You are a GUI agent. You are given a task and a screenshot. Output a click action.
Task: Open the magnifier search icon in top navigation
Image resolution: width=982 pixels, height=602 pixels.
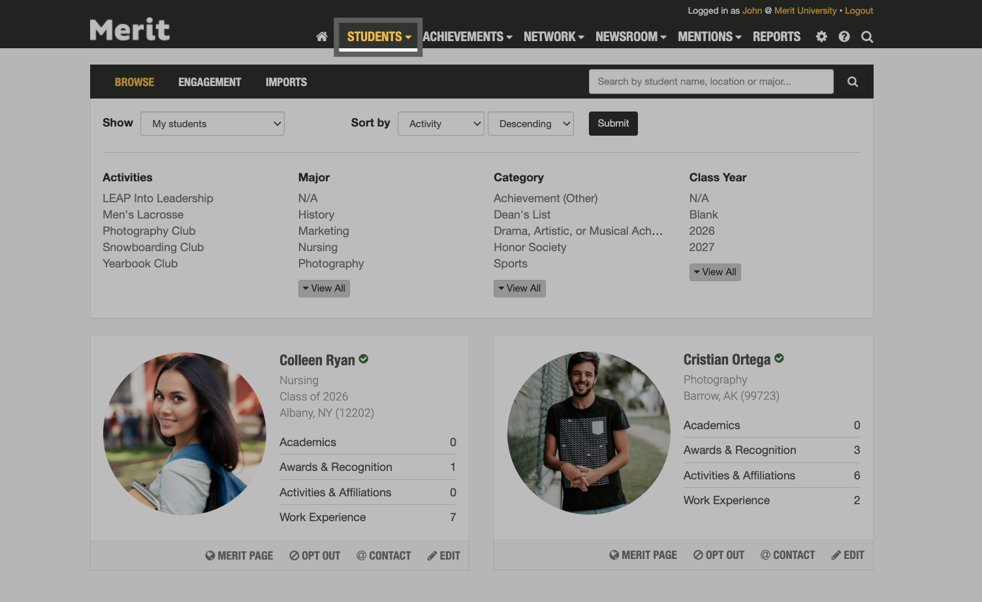click(866, 37)
